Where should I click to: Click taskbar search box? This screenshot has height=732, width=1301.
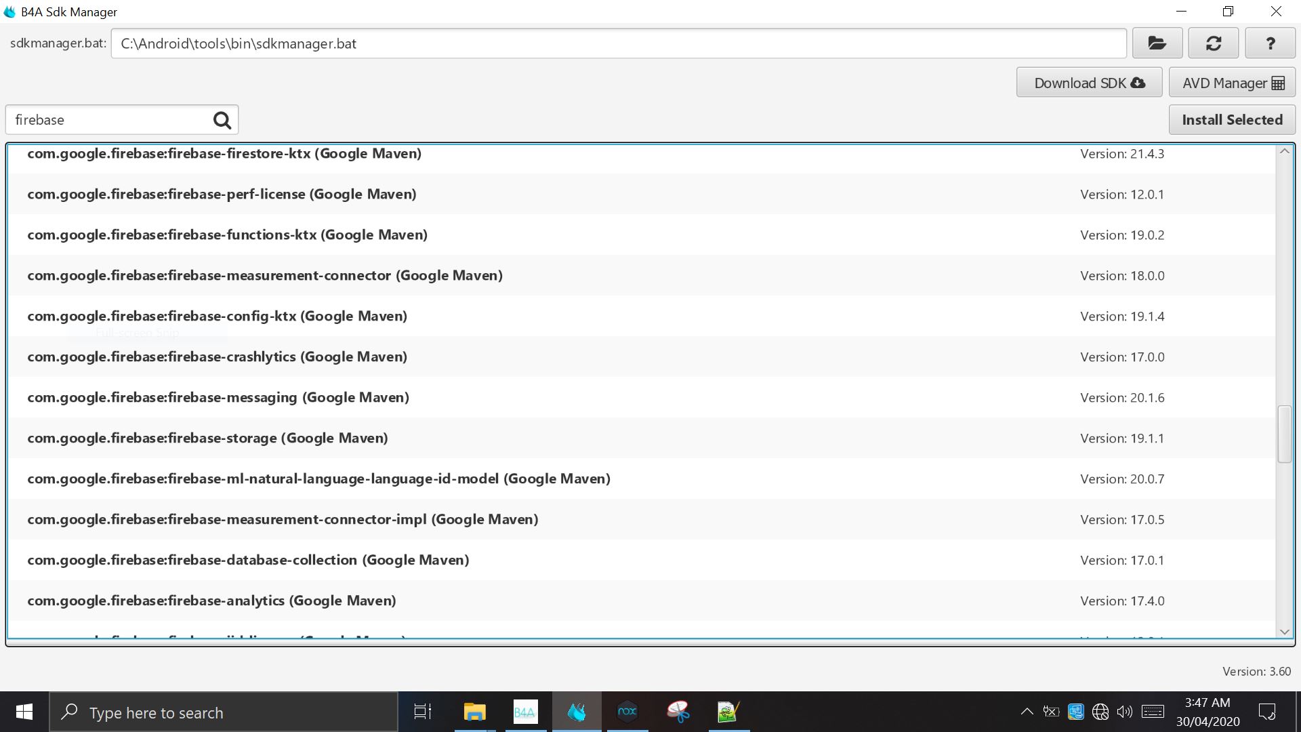tap(224, 712)
